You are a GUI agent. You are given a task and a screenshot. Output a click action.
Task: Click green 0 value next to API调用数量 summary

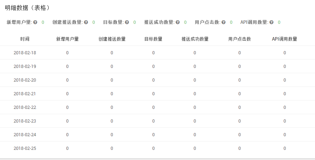pyautogui.click(x=279, y=22)
